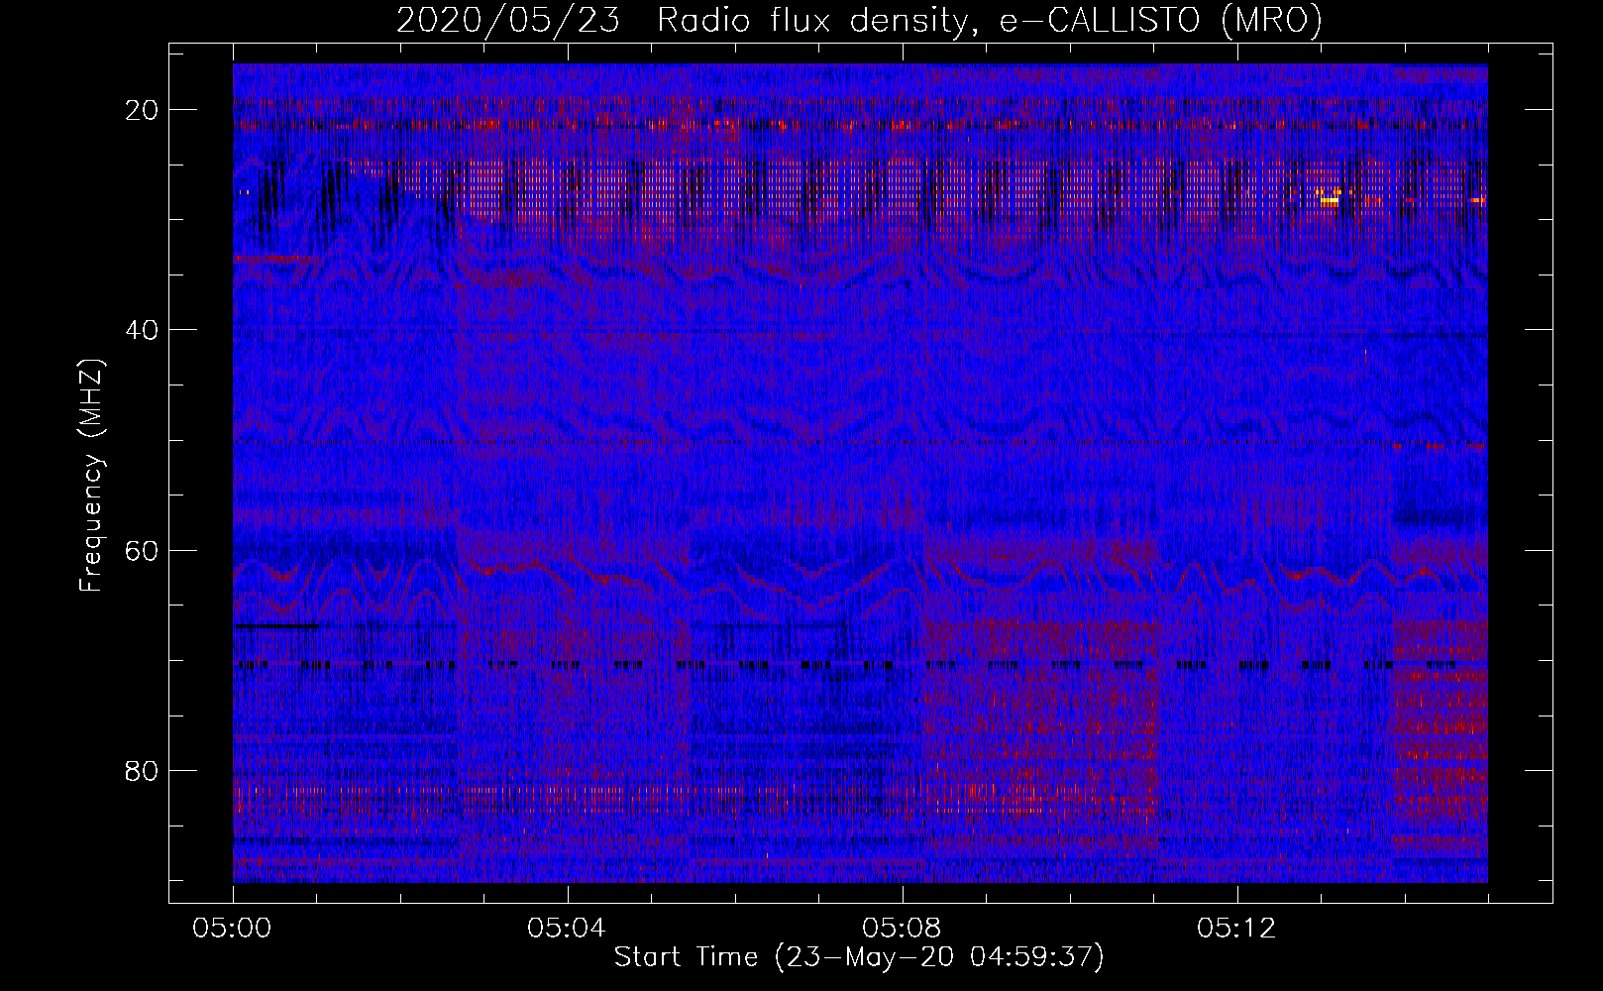1603x991 pixels.
Task: Click the '05:04' time tick label
Action: tap(567, 929)
